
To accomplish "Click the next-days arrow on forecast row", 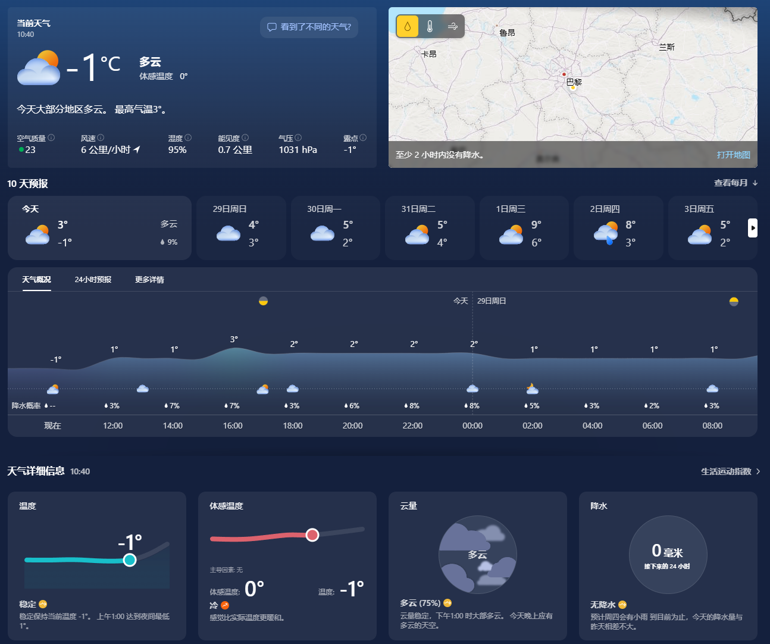I will point(753,228).
